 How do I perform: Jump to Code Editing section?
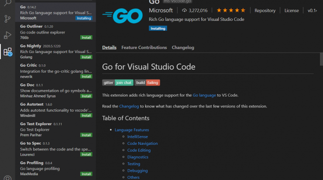(x=139, y=150)
